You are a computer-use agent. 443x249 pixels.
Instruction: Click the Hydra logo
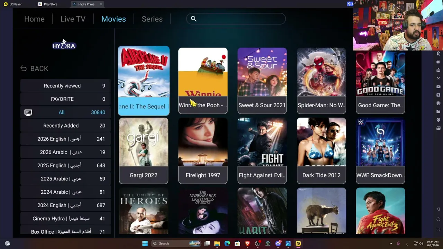pyautogui.click(x=64, y=45)
